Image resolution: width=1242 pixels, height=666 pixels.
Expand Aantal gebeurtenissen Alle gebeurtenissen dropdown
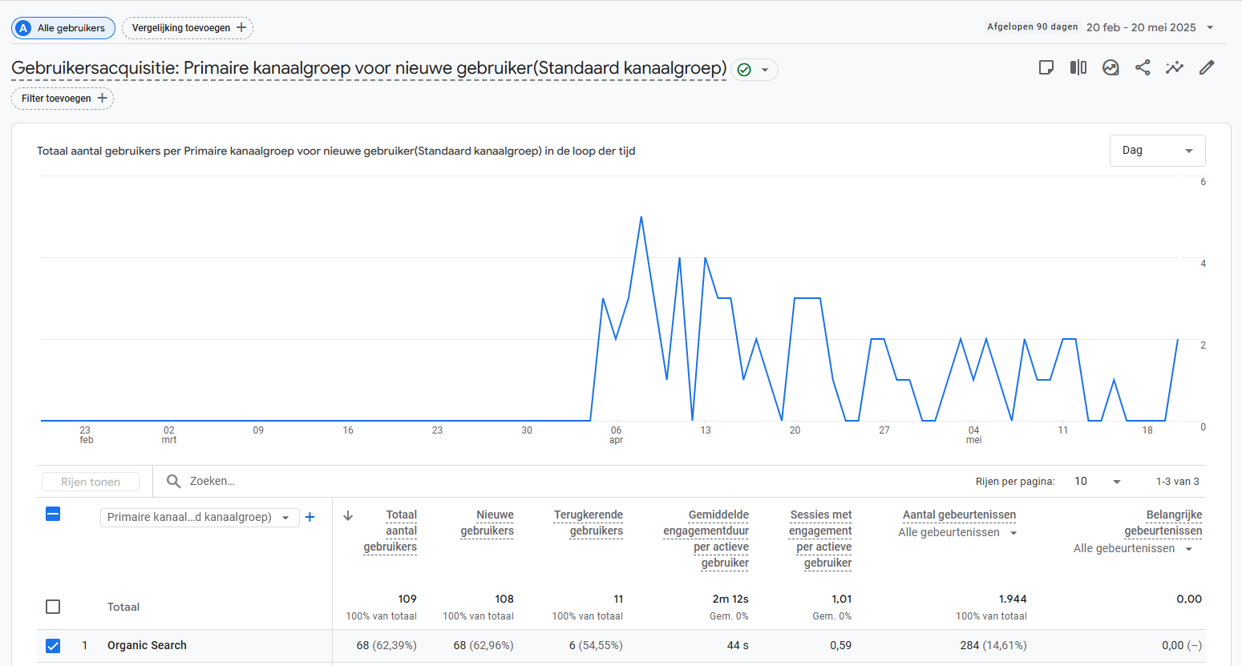[x=957, y=532]
